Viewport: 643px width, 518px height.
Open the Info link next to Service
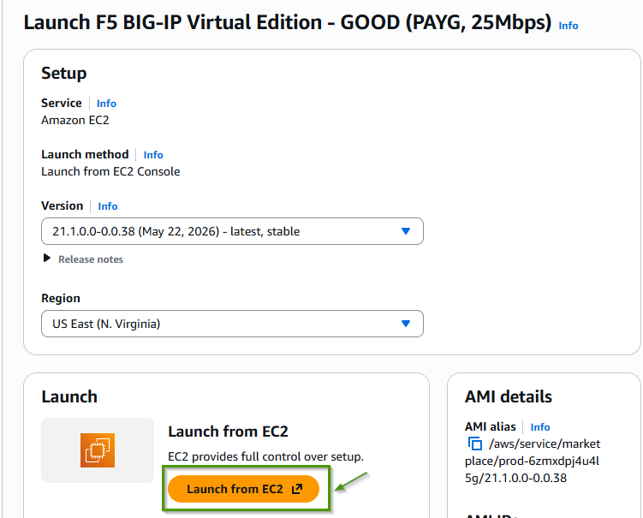pos(106,104)
